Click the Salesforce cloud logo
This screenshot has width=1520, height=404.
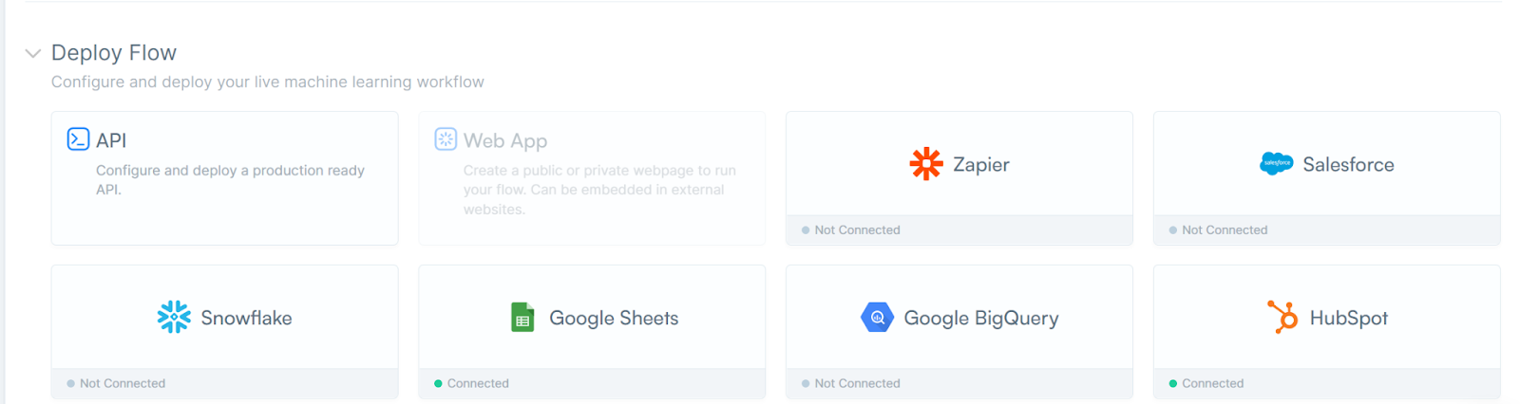pos(1276,164)
